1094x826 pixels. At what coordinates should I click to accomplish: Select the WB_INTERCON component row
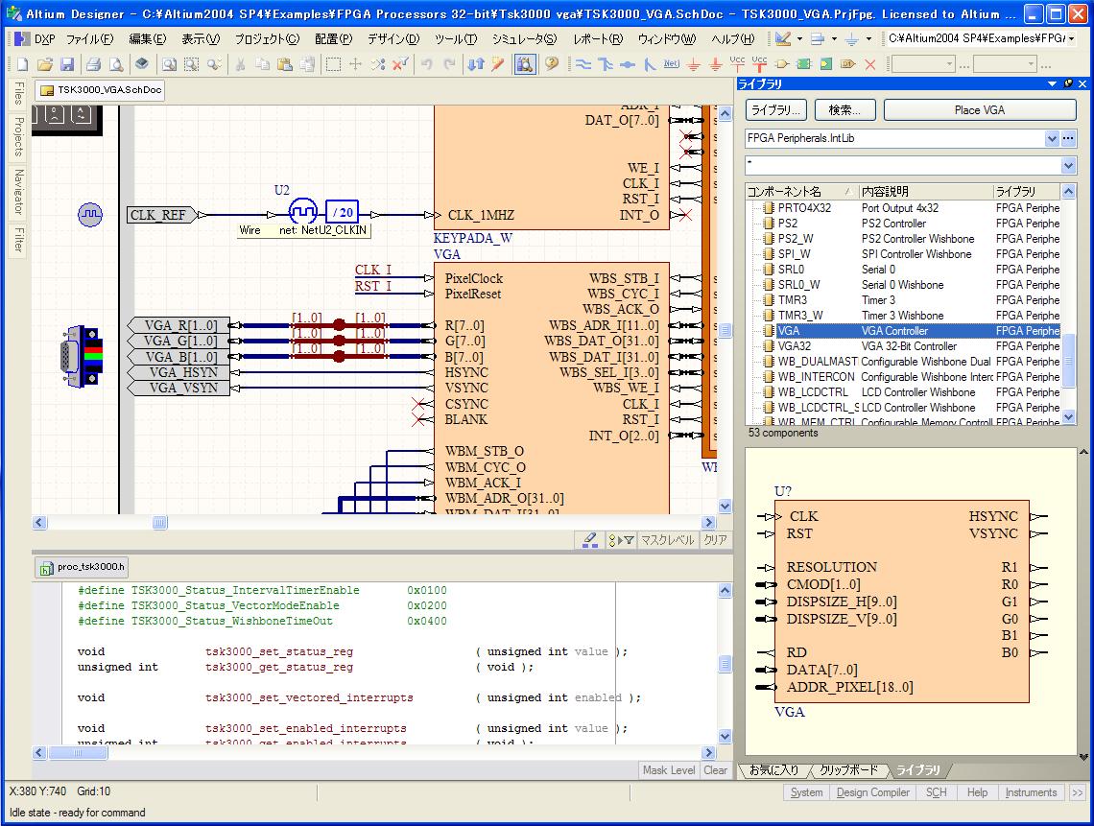pyautogui.click(x=904, y=377)
